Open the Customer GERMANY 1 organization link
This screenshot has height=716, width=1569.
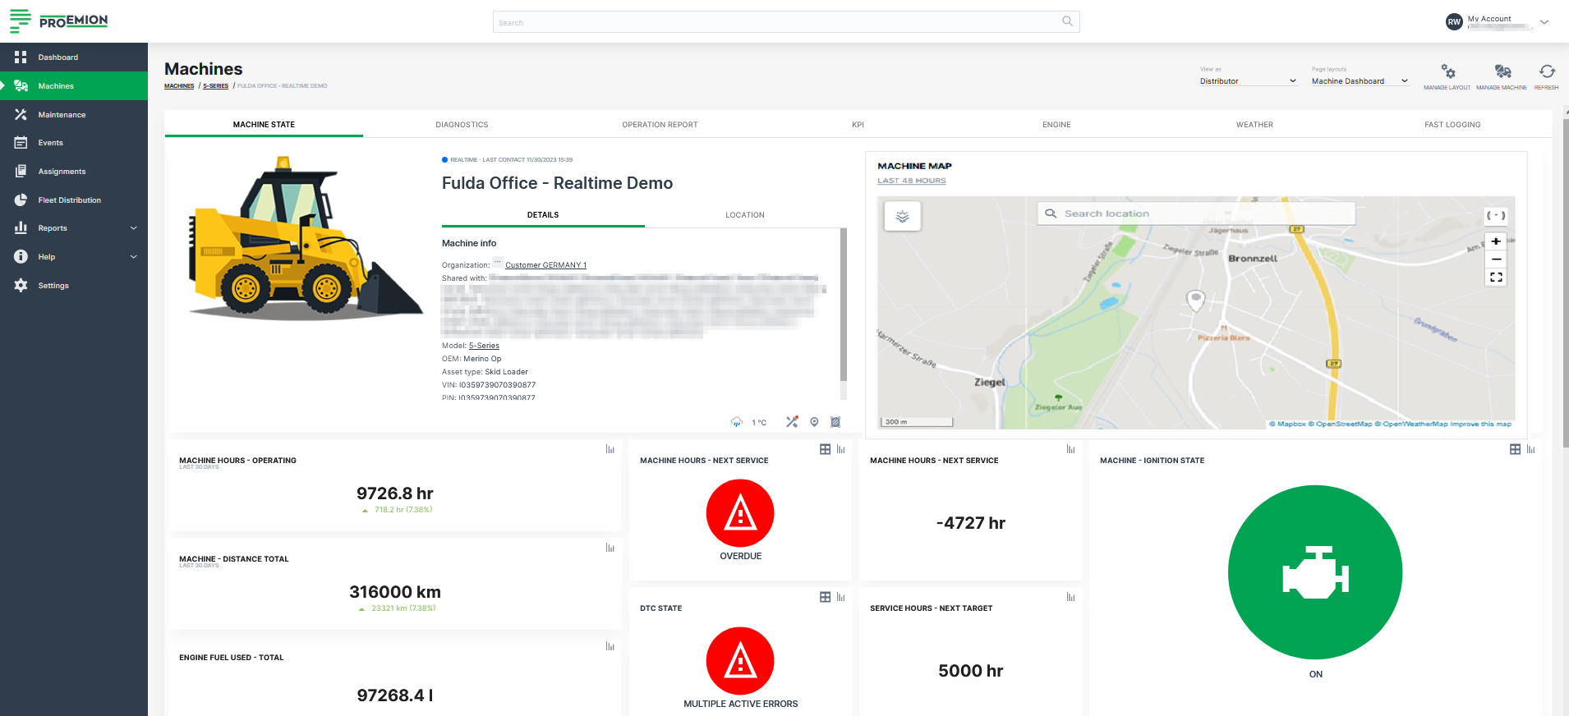545,265
